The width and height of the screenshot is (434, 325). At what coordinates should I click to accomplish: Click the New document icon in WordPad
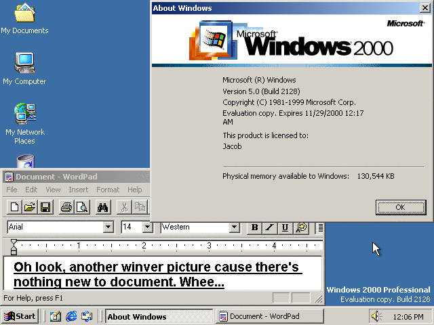coord(14,207)
